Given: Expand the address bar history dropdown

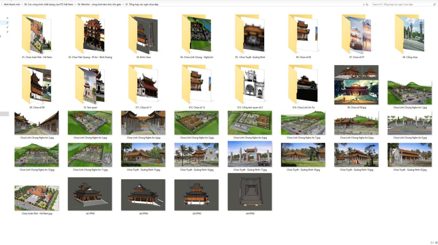Looking at the screenshot, I should coord(364,4).
